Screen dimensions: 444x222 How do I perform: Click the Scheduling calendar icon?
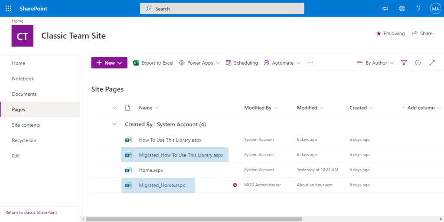[229, 63]
